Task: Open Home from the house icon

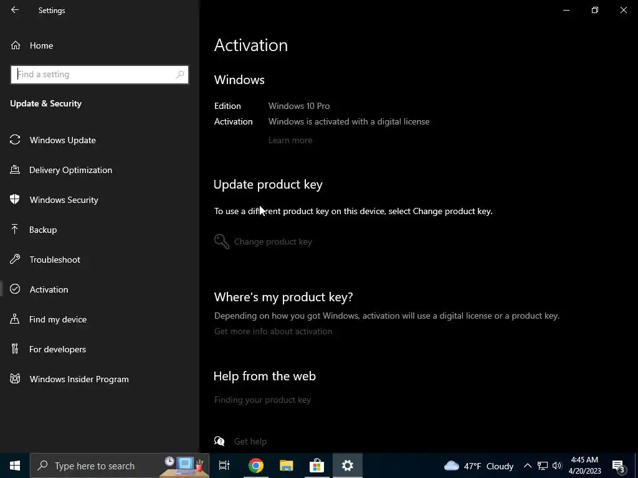Action: [x=16, y=45]
